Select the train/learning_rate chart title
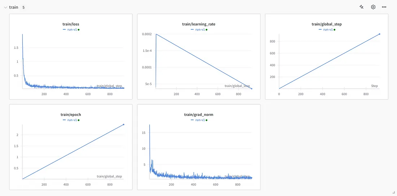 coord(199,24)
